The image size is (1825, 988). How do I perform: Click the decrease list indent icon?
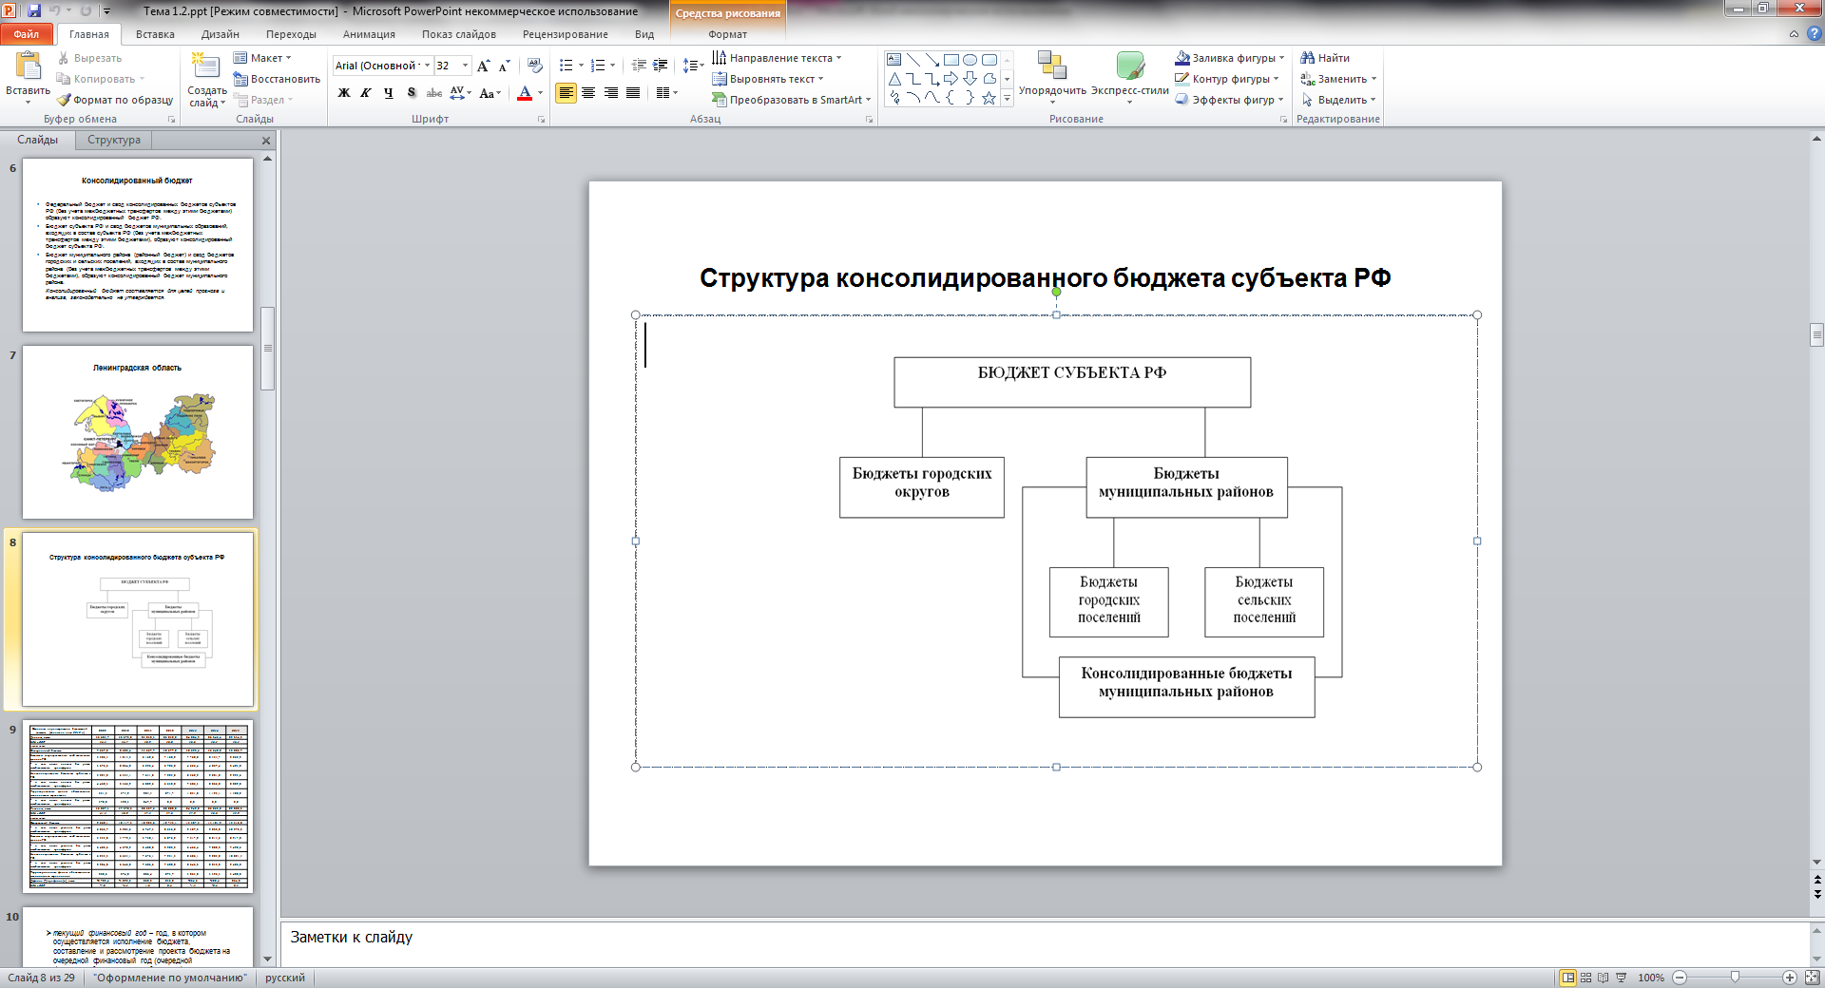[639, 66]
